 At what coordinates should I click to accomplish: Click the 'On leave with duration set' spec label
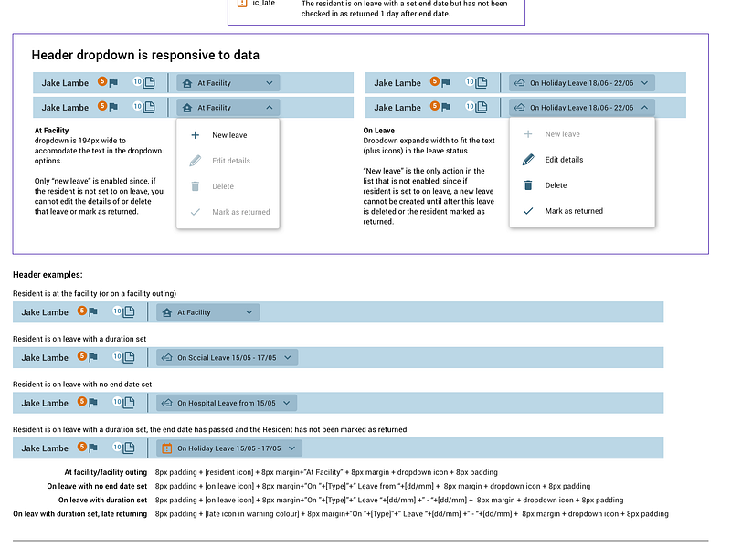coord(102,500)
